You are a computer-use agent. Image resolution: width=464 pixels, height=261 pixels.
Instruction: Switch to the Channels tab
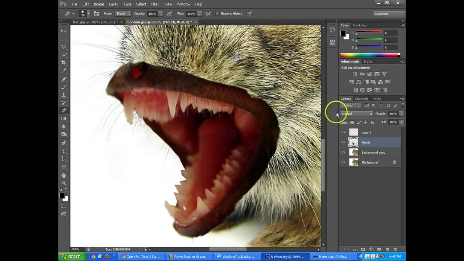(x=361, y=99)
